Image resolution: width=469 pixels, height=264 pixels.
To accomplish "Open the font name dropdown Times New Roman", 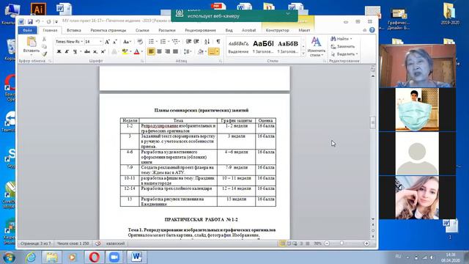I will coord(81,42).
